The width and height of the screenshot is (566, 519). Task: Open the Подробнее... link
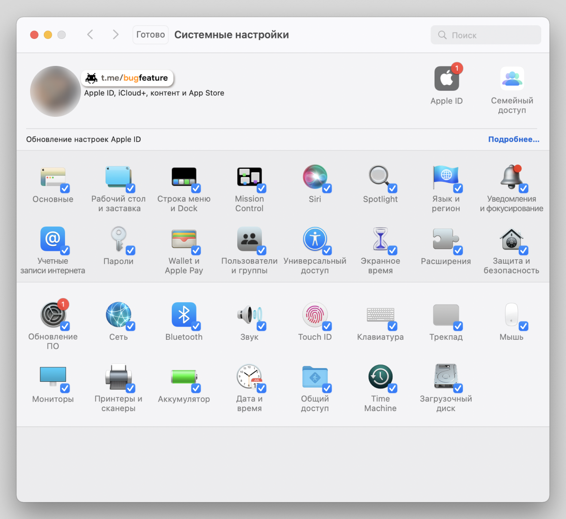pyautogui.click(x=514, y=139)
